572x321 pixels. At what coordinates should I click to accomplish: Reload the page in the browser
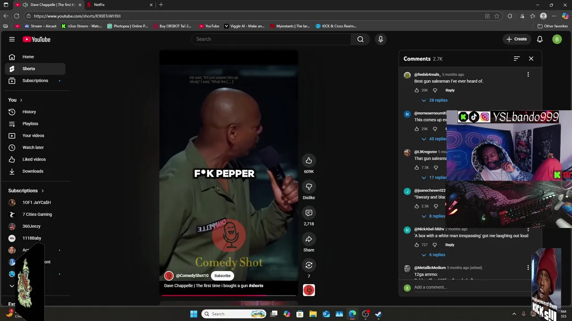(17, 16)
